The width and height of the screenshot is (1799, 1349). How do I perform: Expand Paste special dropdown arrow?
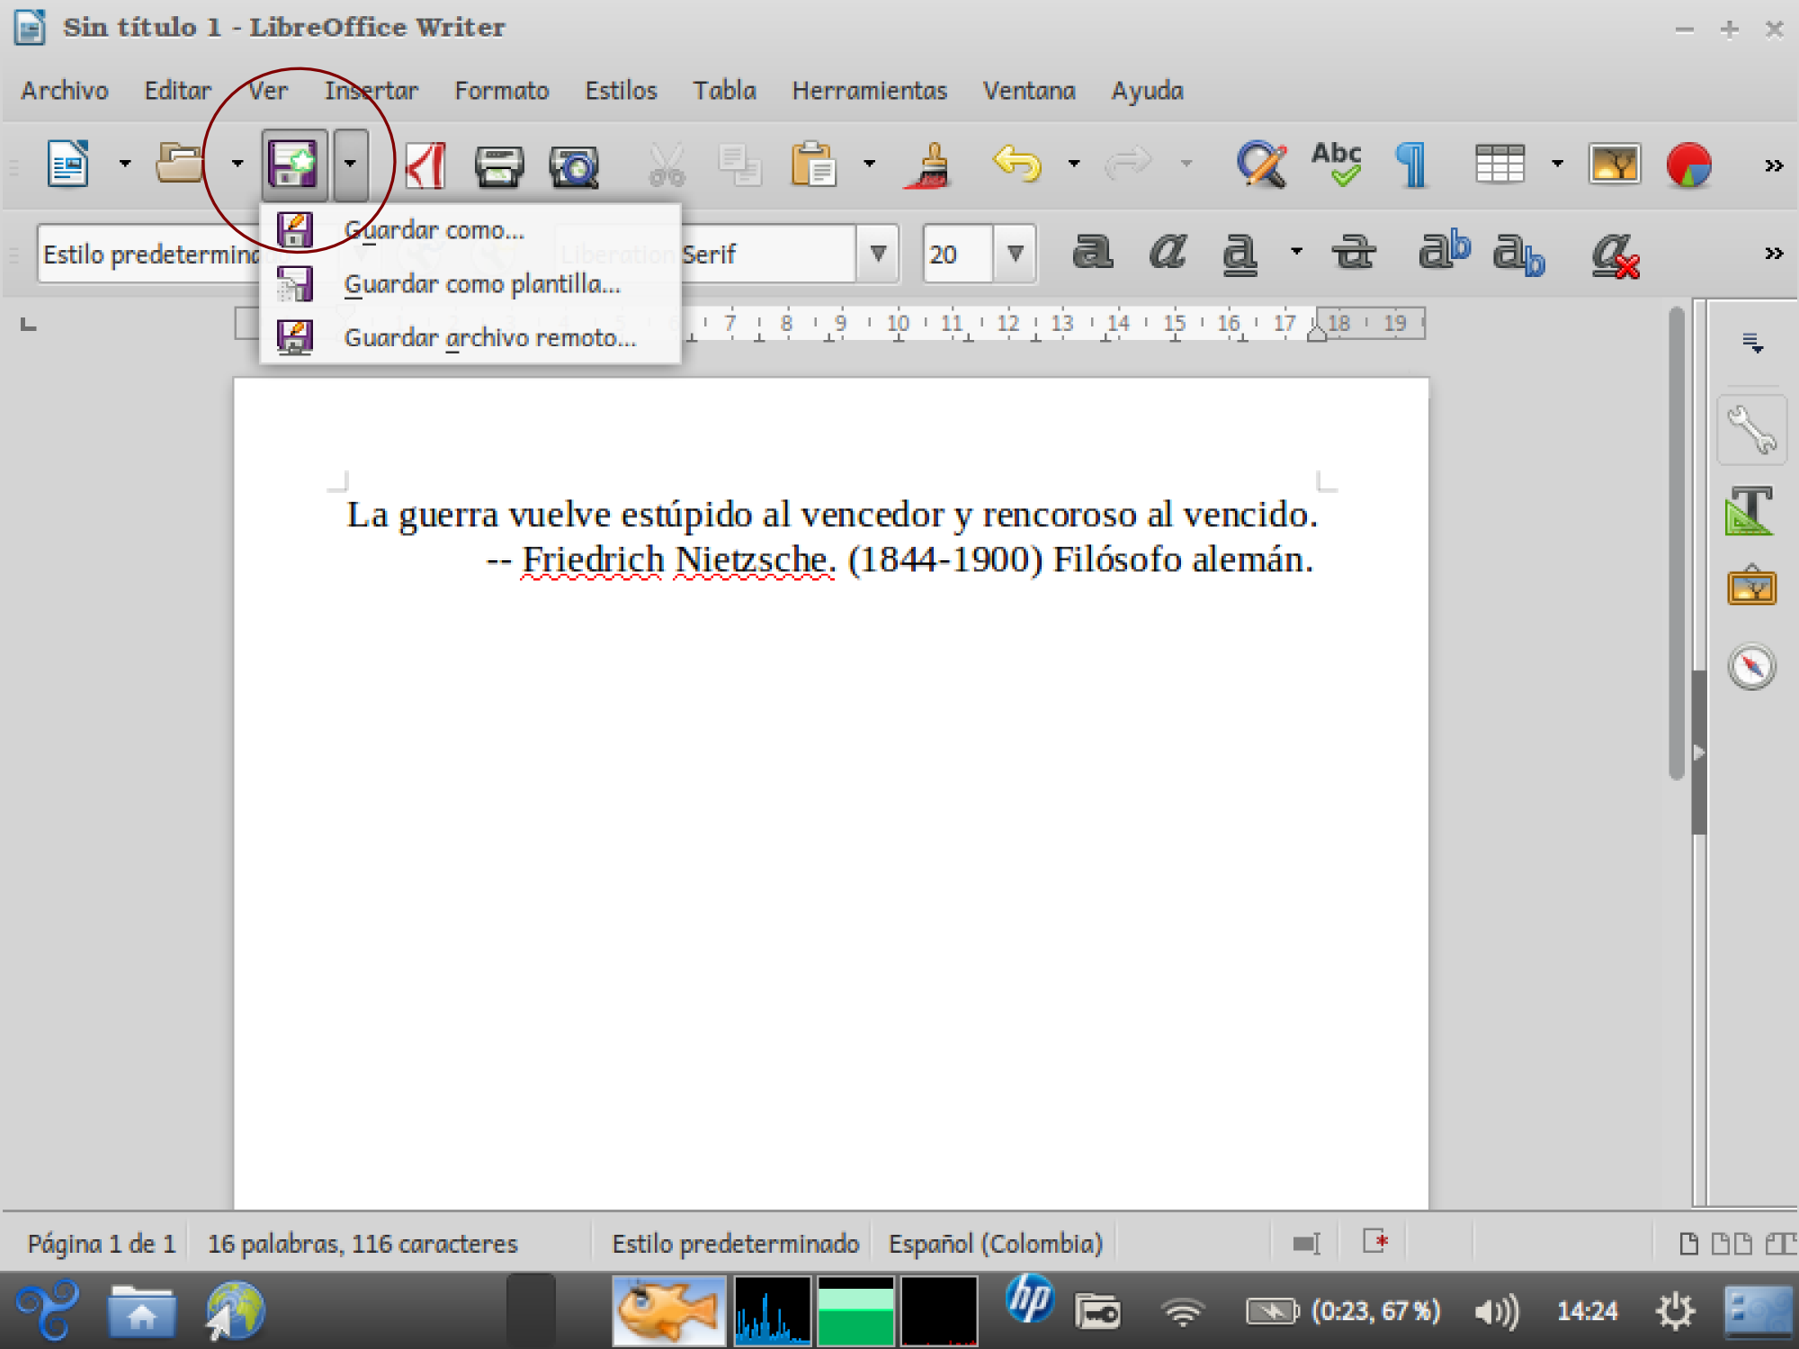coord(869,164)
